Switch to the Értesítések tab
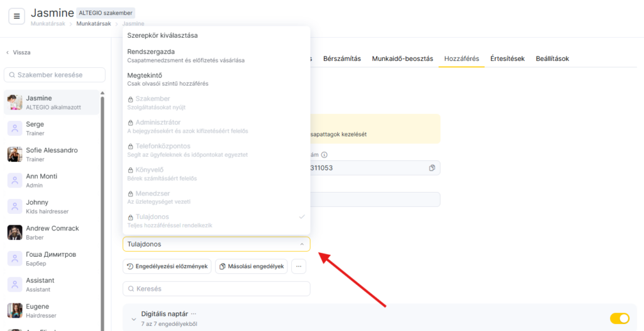 click(507, 59)
